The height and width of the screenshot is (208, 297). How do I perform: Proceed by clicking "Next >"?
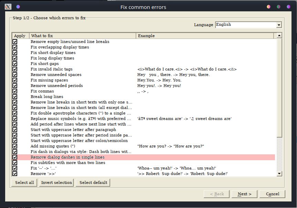(244, 194)
